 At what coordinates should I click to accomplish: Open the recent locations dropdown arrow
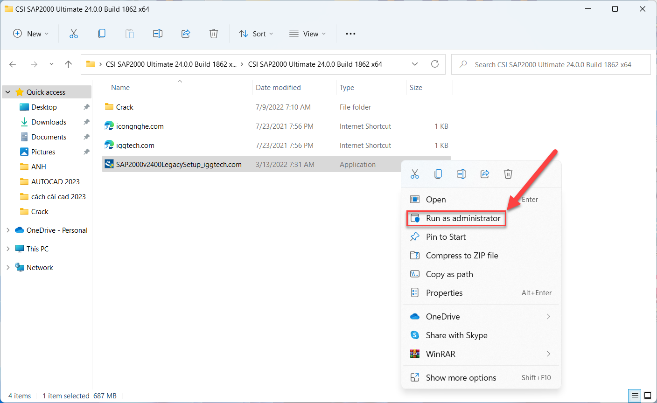click(x=51, y=64)
